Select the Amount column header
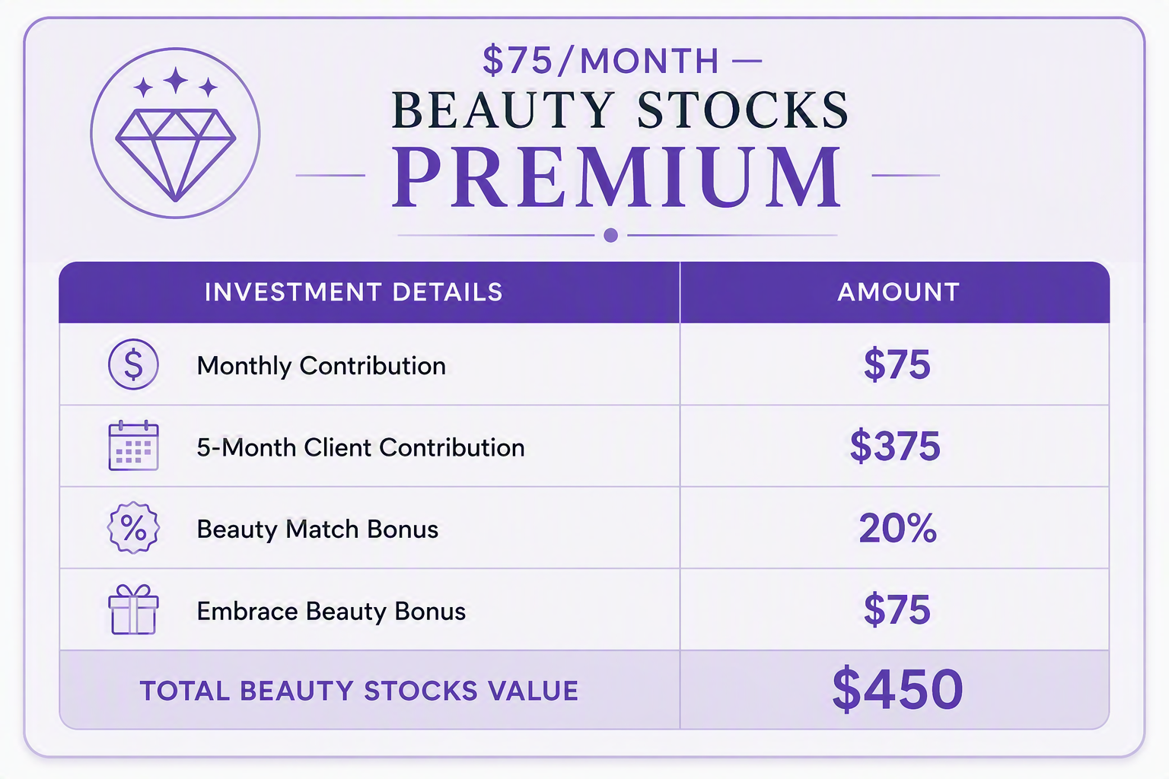 tap(898, 292)
